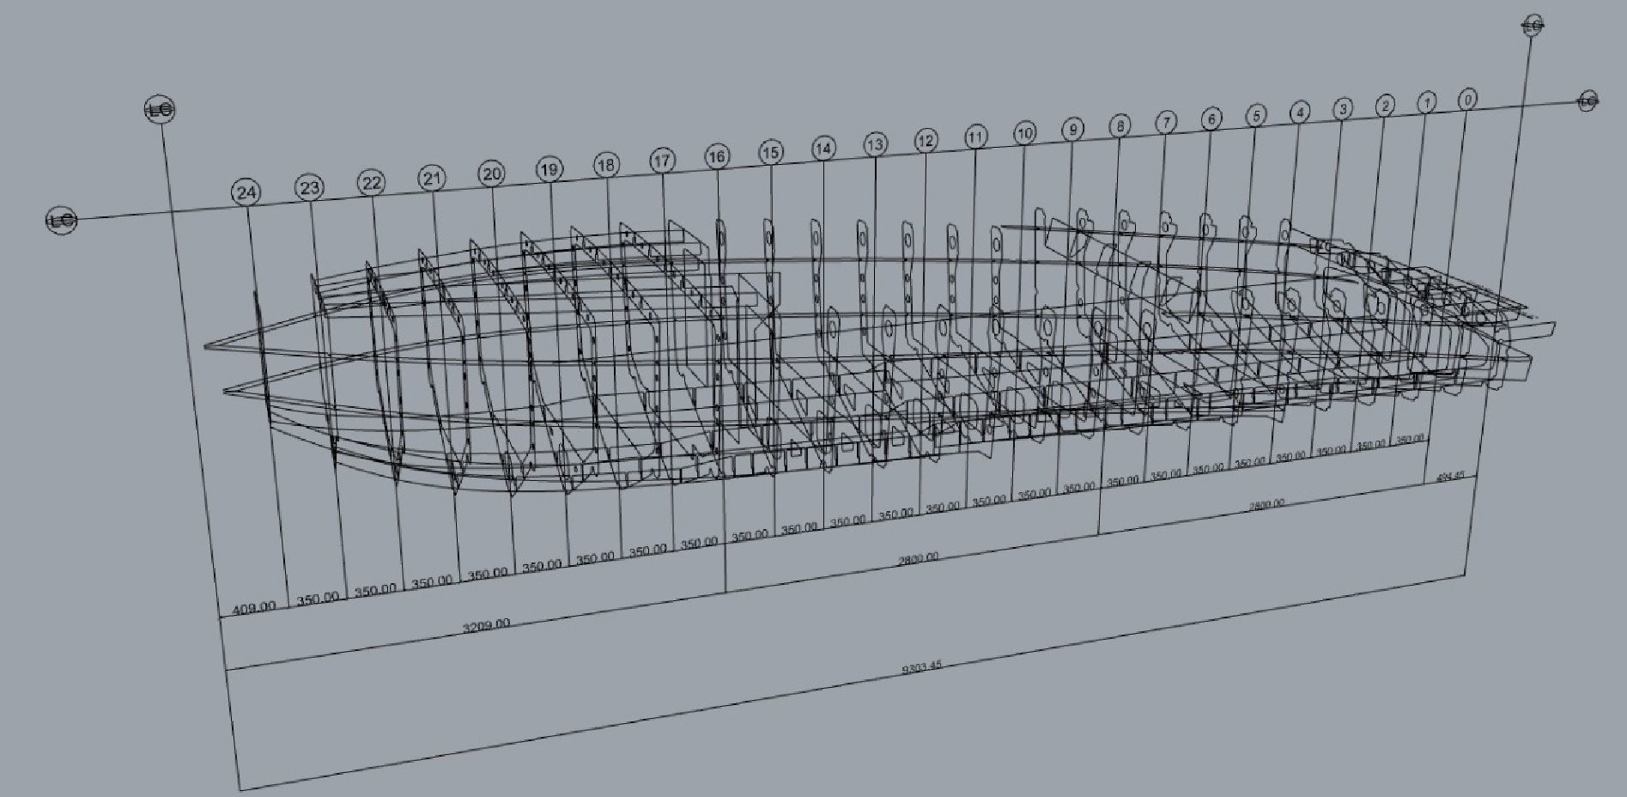This screenshot has width=1627, height=797.
Task: Select frame bubble number 20
Action: 491,174
